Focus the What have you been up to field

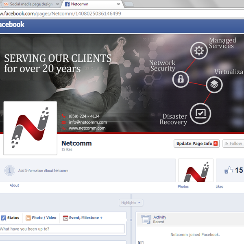click(x=62, y=229)
